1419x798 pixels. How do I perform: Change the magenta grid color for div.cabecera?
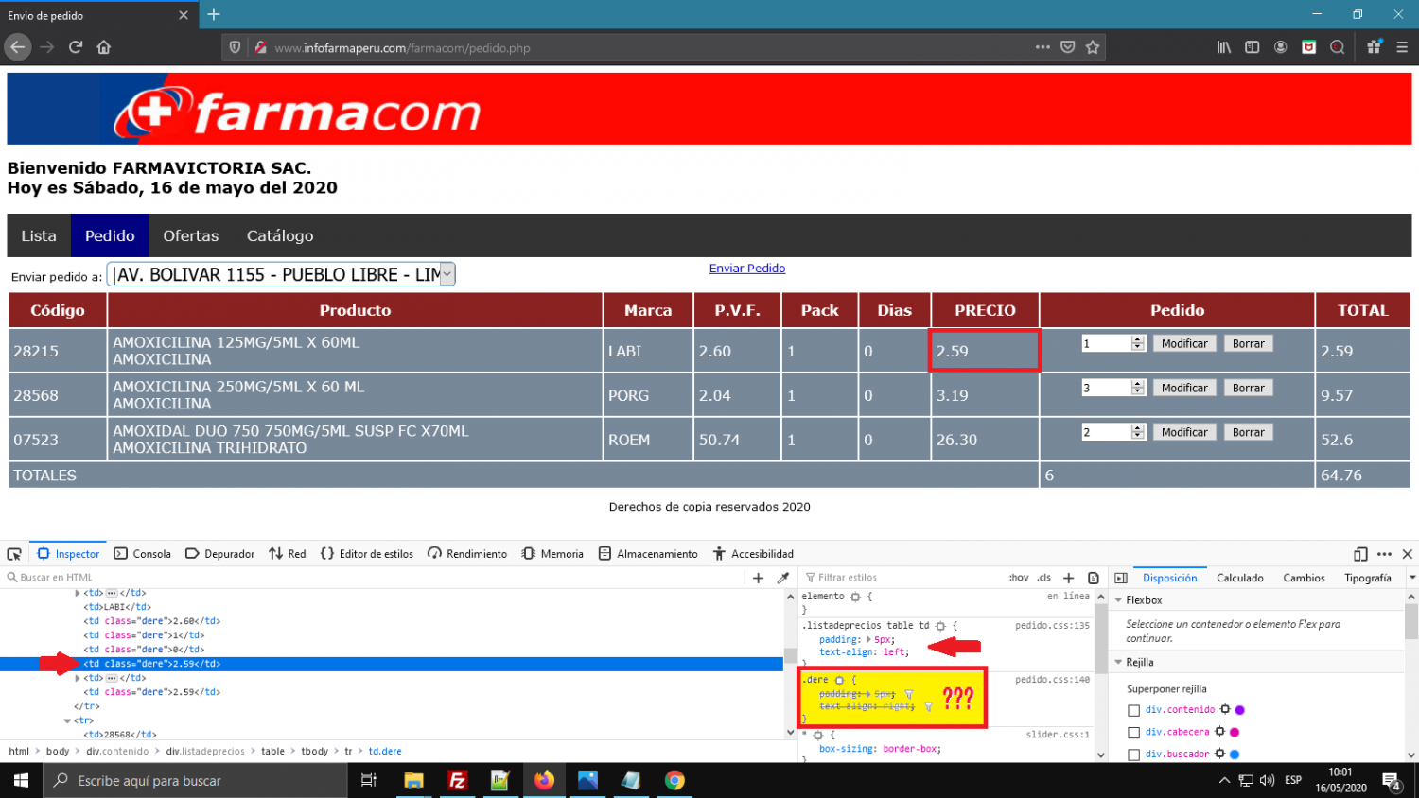point(1234,732)
